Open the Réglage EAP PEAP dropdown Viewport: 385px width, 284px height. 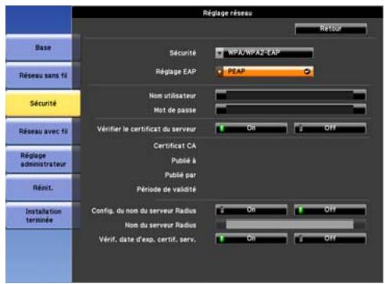264,72
